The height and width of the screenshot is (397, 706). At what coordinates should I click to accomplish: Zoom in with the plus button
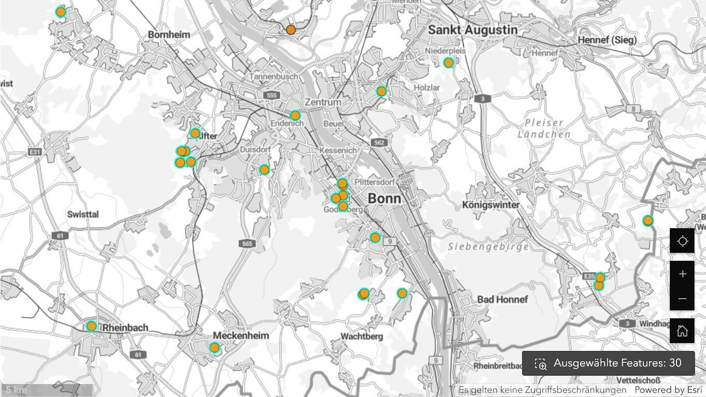682,274
